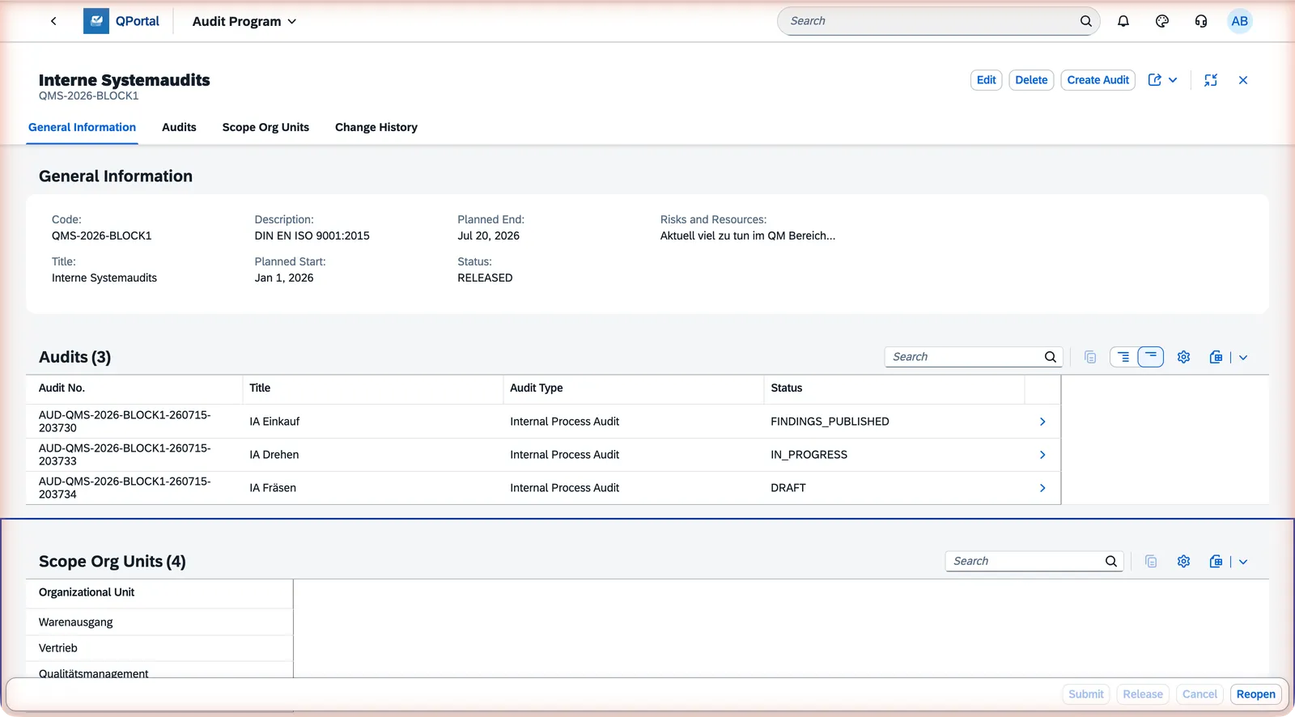Click the Status column header in Audits
The image size is (1295, 717).
[x=894, y=388]
